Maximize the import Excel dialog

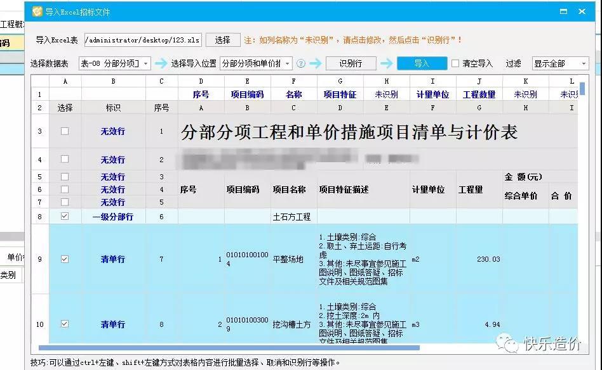(562, 11)
